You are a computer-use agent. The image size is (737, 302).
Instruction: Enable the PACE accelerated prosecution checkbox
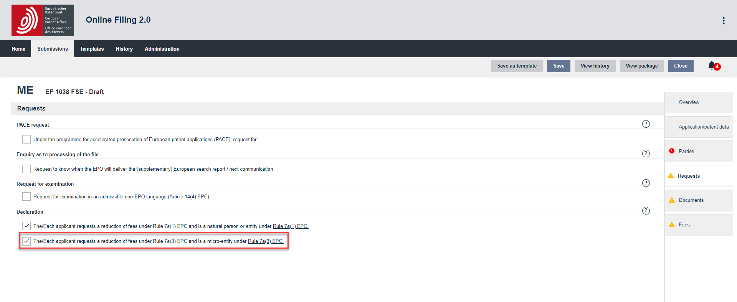[x=26, y=139]
